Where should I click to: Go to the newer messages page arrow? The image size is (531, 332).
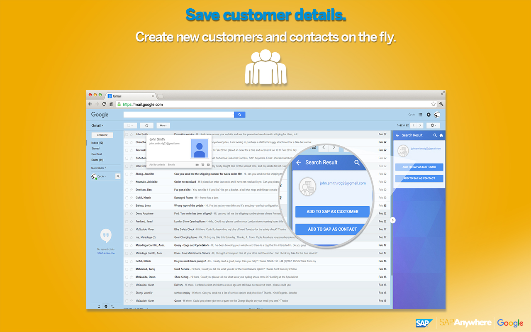[414, 125]
